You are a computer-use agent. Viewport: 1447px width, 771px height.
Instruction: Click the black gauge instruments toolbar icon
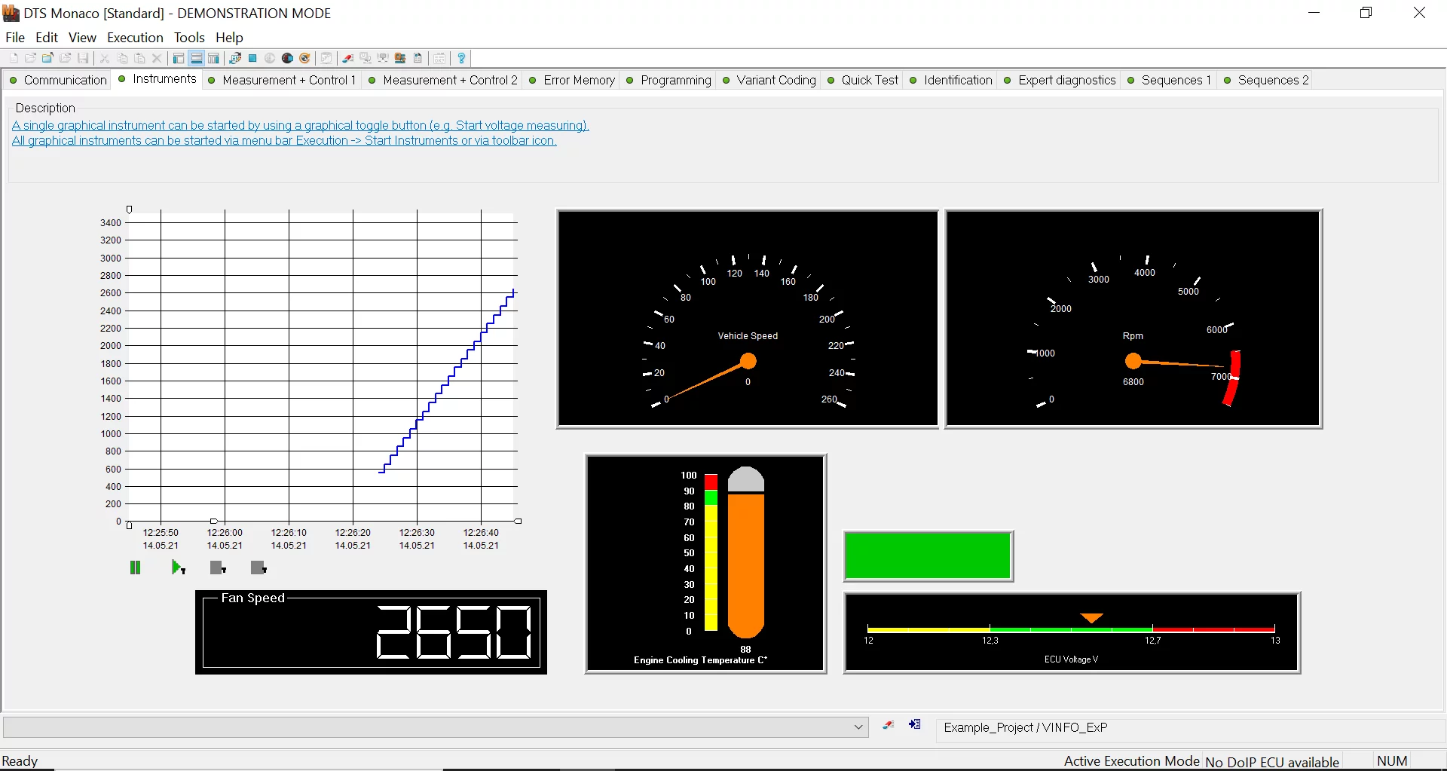point(287,58)
